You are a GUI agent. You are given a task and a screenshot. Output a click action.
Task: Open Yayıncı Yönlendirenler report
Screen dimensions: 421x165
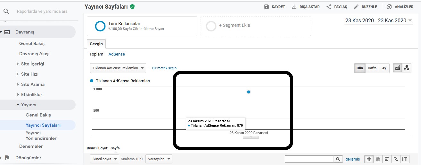pyautogui.click(x=41, y=136)
